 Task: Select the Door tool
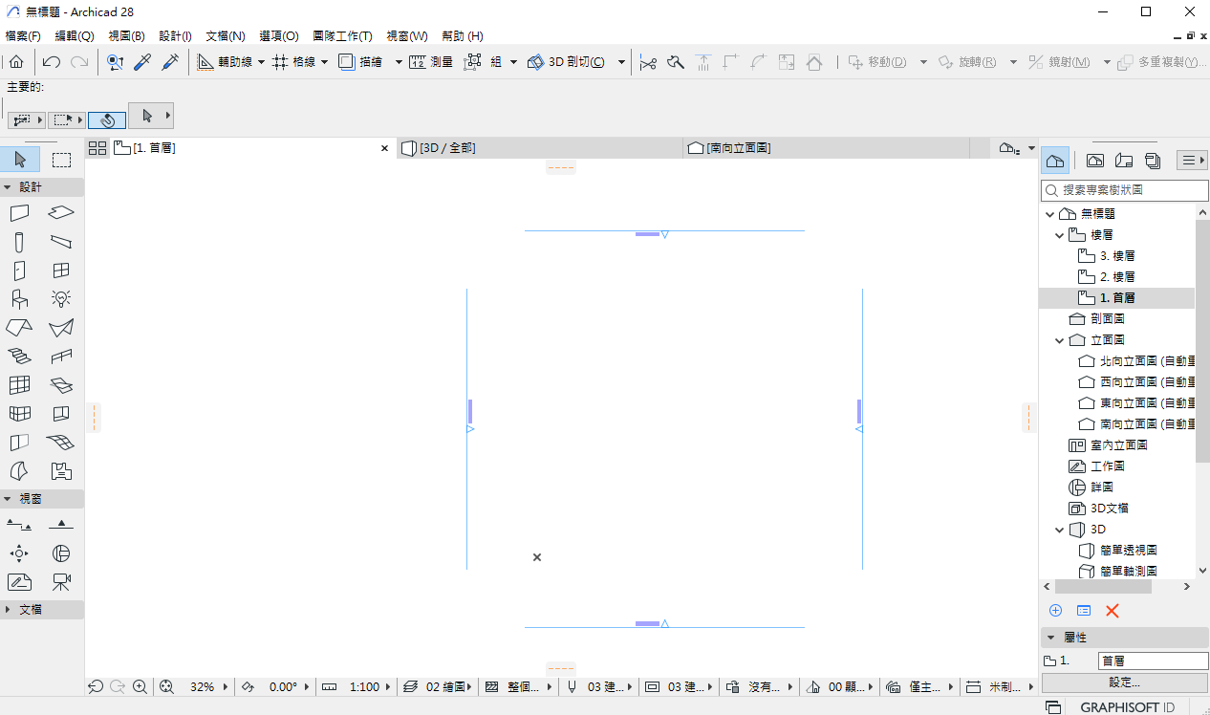pyautogui.click(x=19, y=271)
